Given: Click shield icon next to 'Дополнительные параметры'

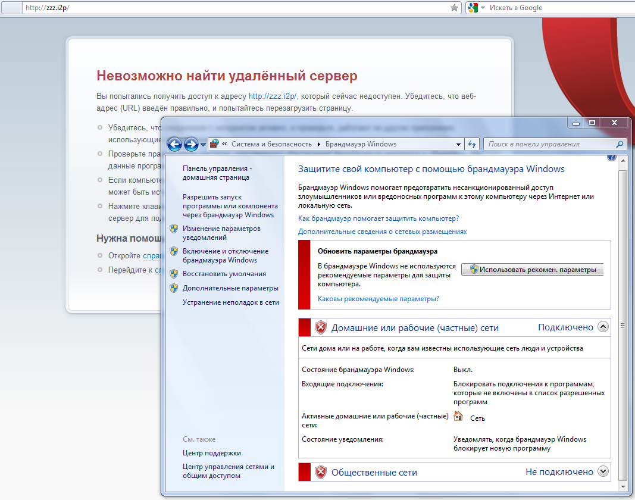Looking at the screenshot, I should tap(174, 288).
